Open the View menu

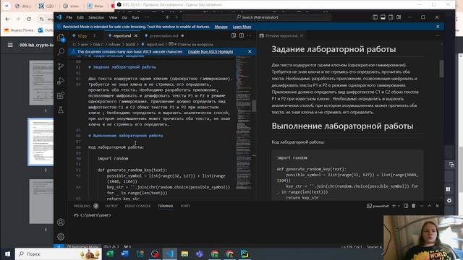click(113, 17)
